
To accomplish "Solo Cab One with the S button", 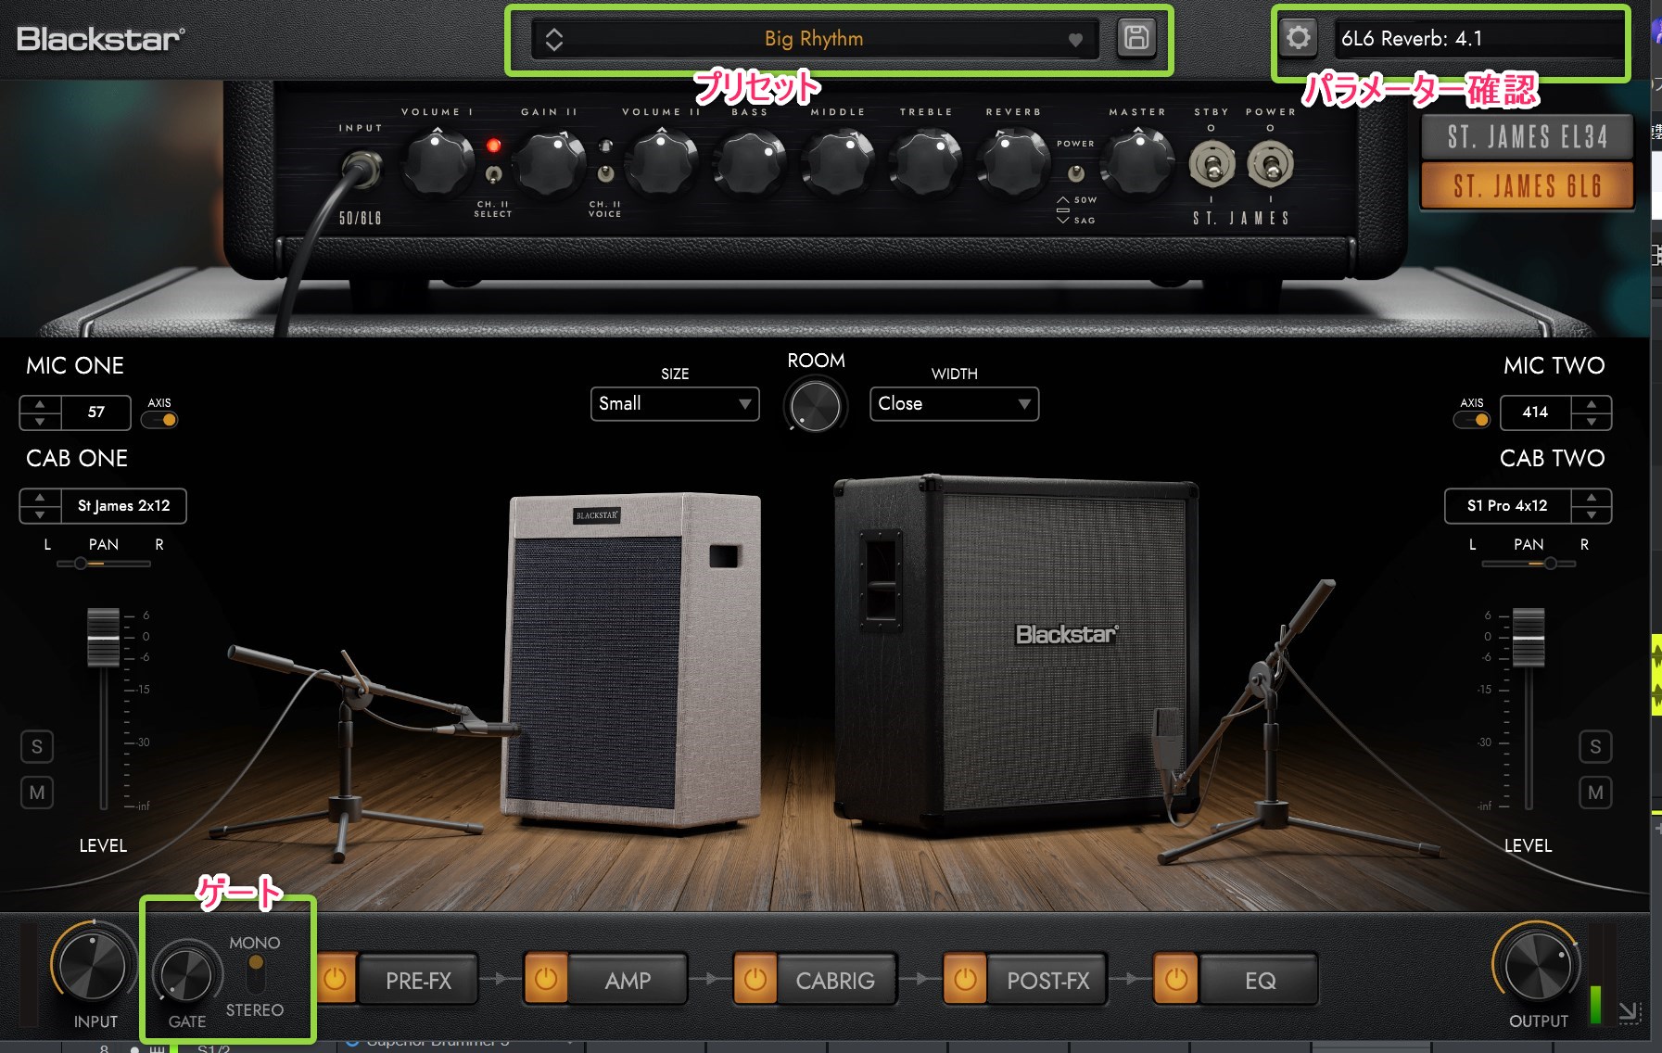I will pos(37,747).
